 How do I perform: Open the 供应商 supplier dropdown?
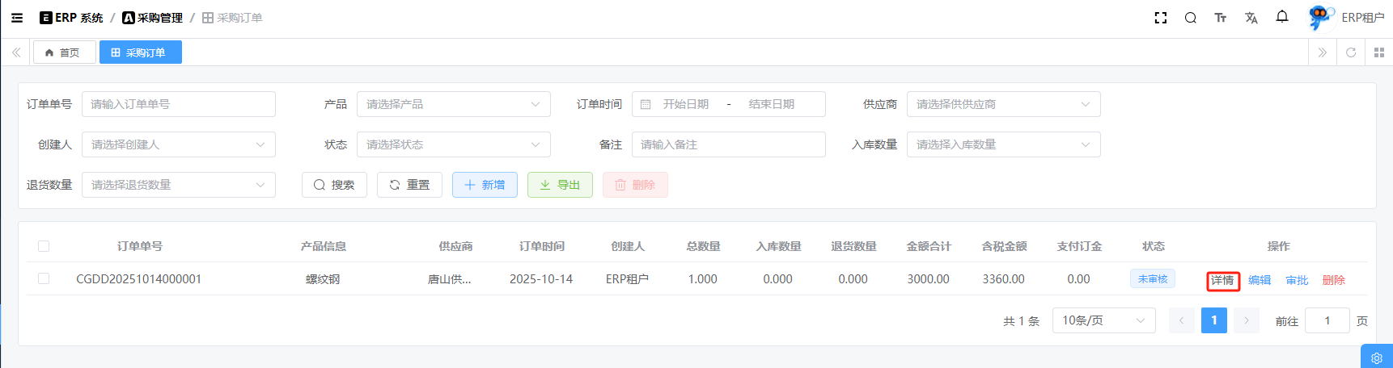1003,104
